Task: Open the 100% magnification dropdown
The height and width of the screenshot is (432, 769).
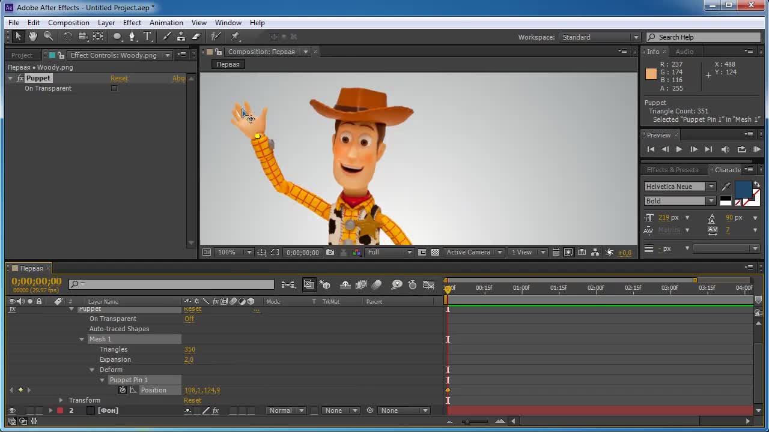Action: [234, 253]
